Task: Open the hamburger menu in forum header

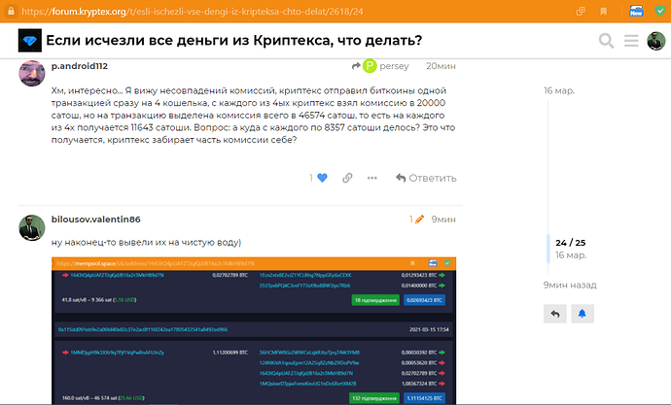Action: [x=631, y=41]
